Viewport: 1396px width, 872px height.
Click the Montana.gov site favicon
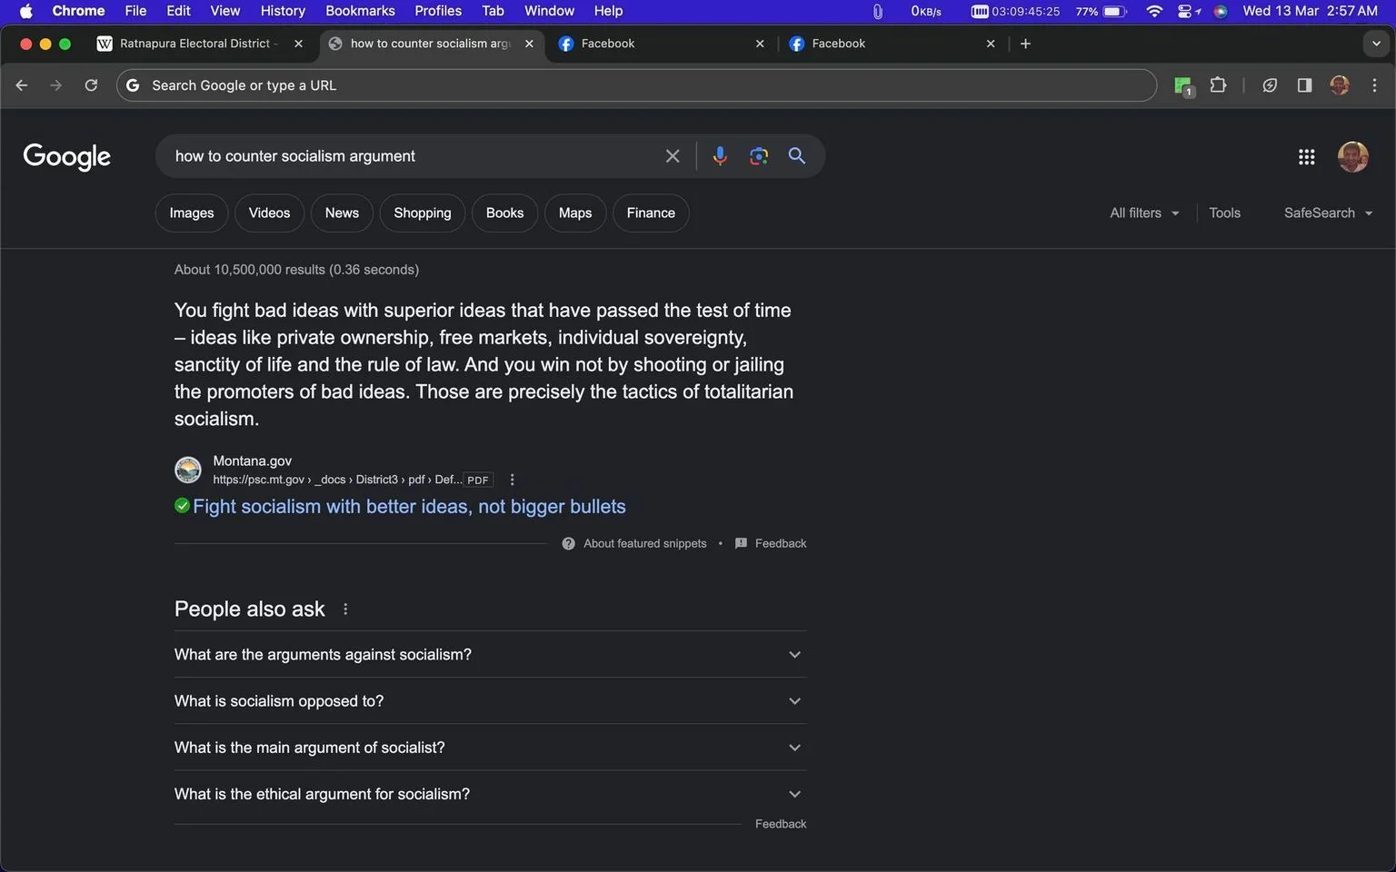pyautogui.click(x=188, y=470)
